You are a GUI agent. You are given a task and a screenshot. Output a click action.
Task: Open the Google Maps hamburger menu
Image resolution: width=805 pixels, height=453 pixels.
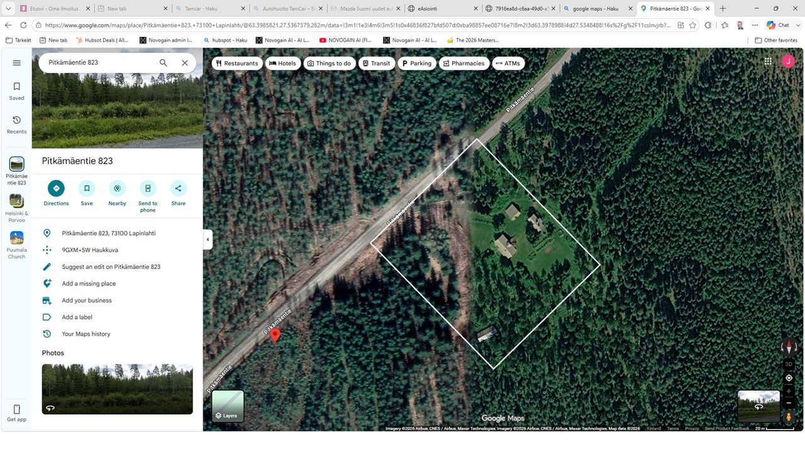click(x=17, y=63)
